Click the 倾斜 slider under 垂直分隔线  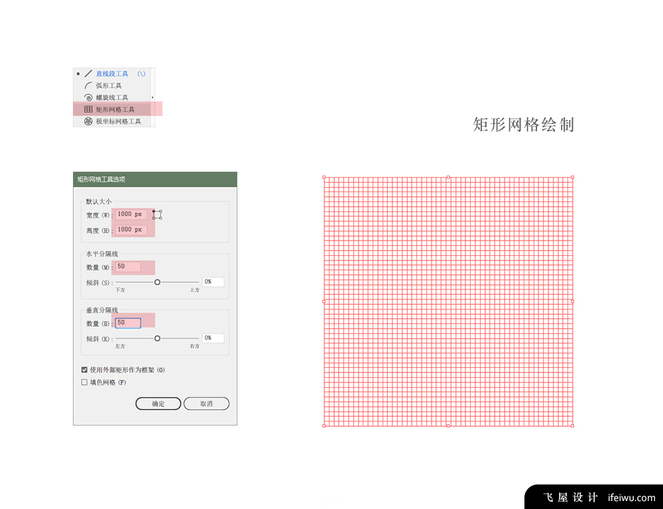(x=157, y=338)
